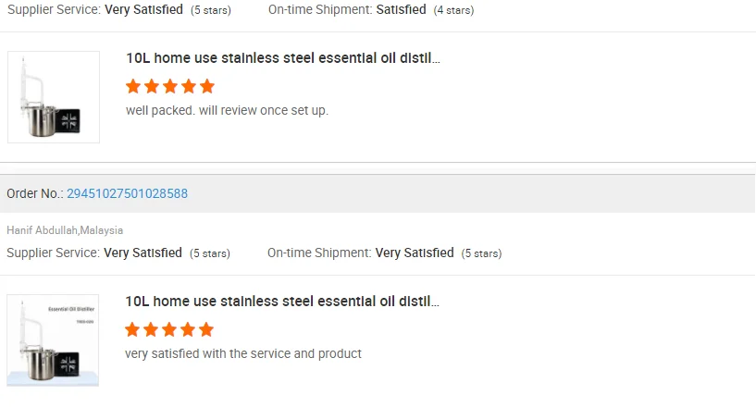The width and height of the screenshot is (756, 407).
Task: Click last star above 'well packed' review
Action: tap(207, 86)
